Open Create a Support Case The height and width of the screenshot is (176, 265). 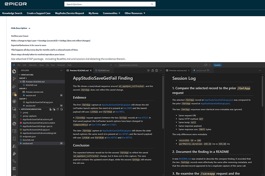tap(38, 13)
